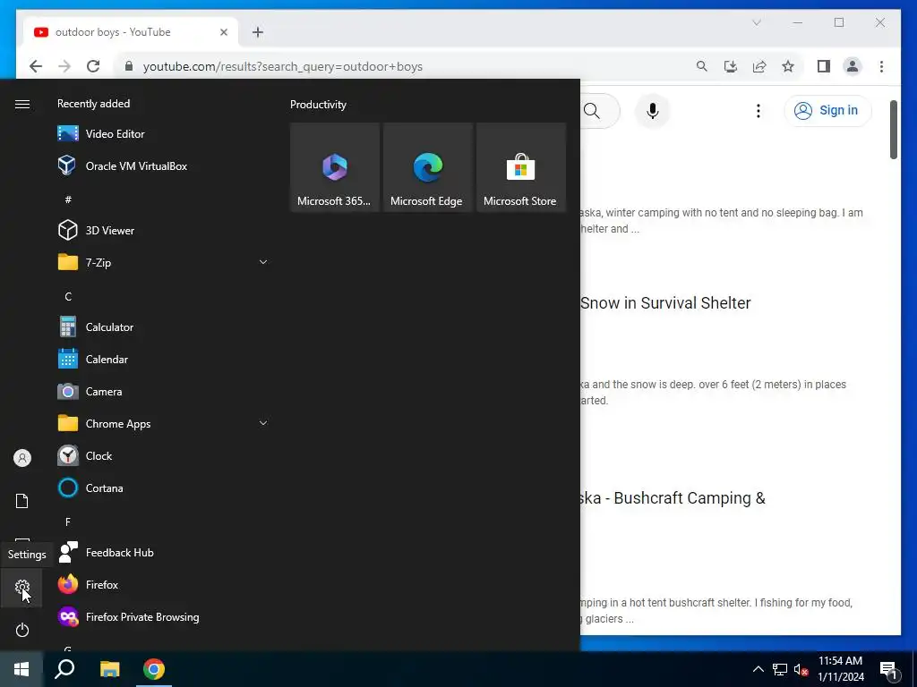Launch Firefox Private Browsing
Screen dimensions: 917x687
[x=164, y=617]
